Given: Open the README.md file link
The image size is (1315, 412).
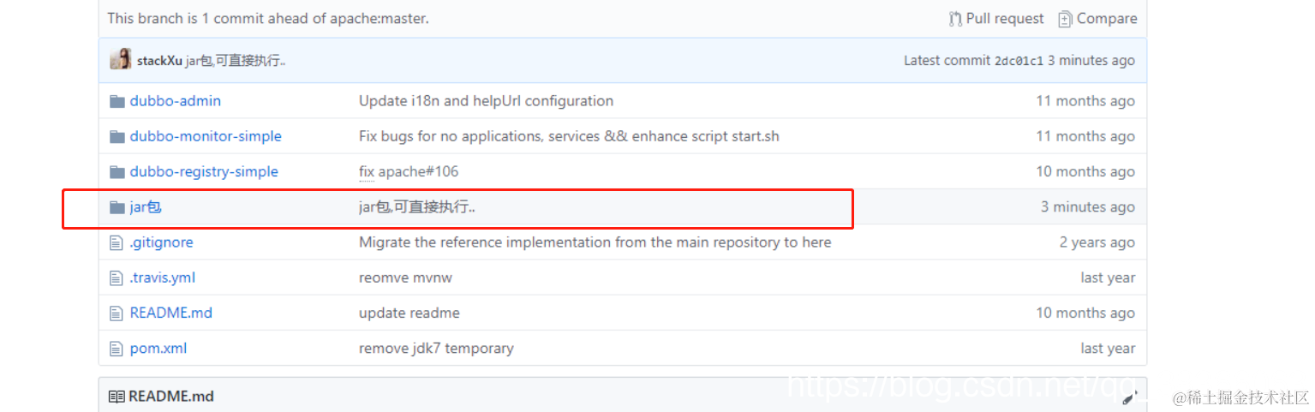Looking at the screenshot, I should pyautogui.click(x=170, y=313).
